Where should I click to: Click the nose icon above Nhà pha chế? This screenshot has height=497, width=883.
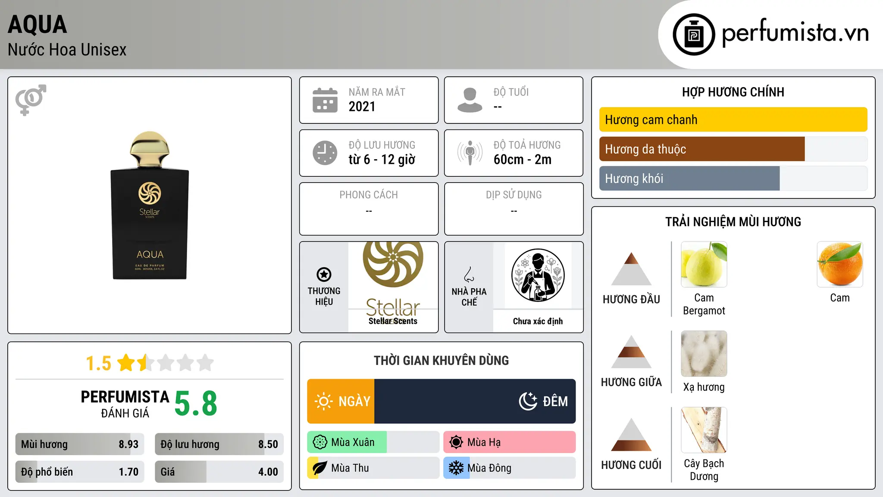[x=469, y=274]
